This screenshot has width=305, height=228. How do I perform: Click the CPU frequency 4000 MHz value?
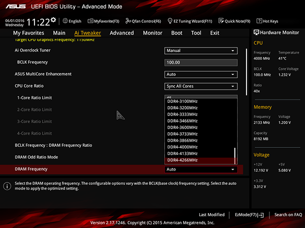click(262, 58)
